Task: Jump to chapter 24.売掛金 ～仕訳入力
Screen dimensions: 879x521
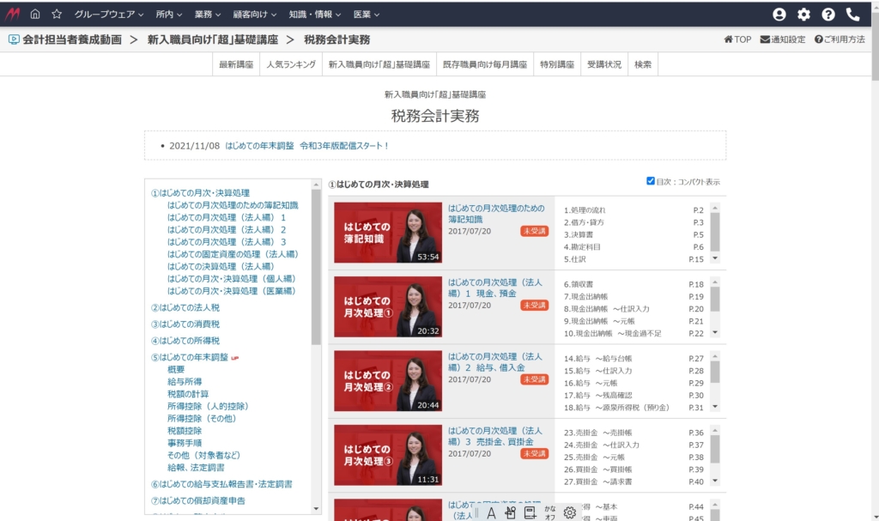Action: [602, 445]
